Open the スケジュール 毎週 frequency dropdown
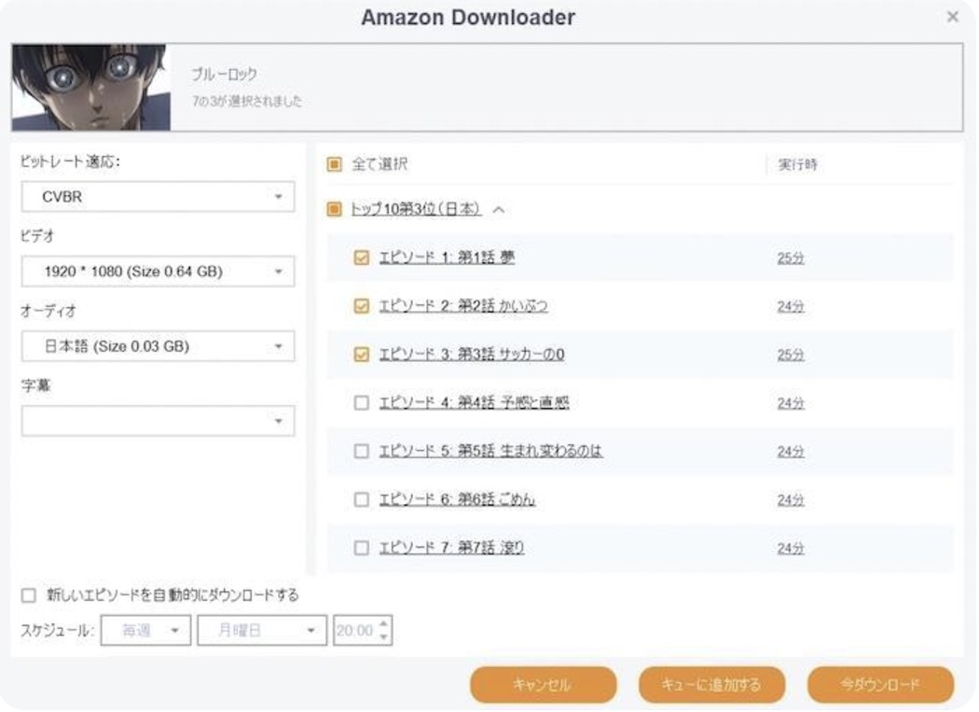 (x=145, y=631)
